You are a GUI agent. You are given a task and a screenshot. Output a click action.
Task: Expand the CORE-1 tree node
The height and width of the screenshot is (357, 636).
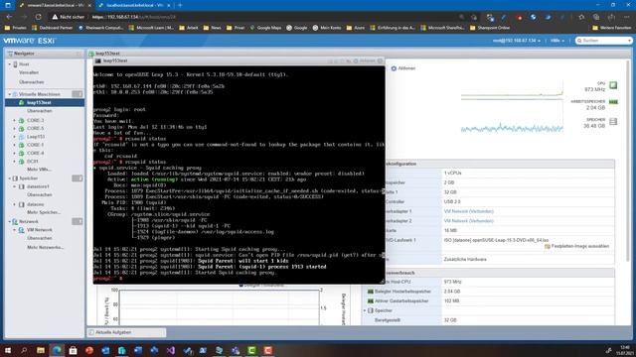pos(15,145)
